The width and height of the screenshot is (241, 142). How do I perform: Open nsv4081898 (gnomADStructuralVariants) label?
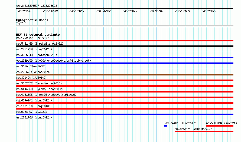pos(46,95)
